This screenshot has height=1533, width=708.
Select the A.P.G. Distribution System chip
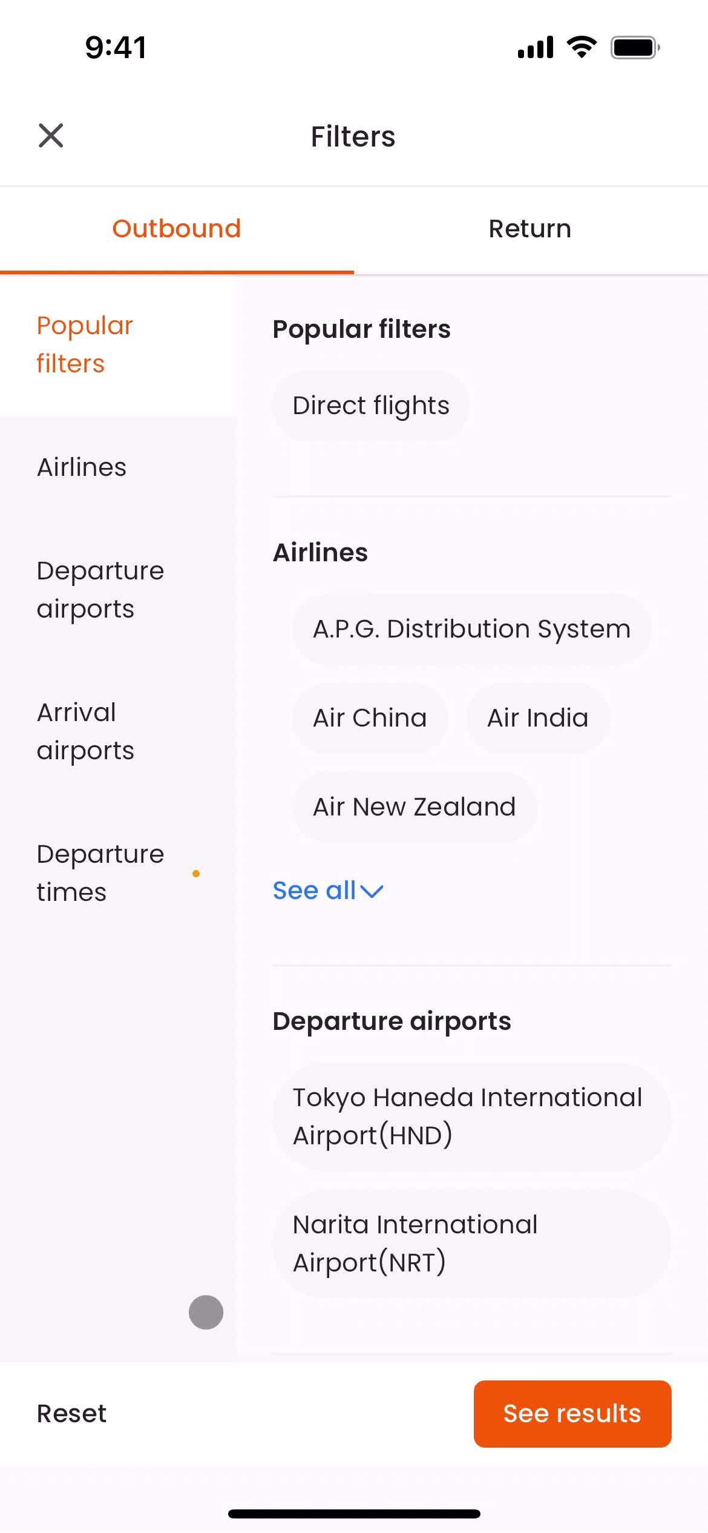click(x=471, y=628)
